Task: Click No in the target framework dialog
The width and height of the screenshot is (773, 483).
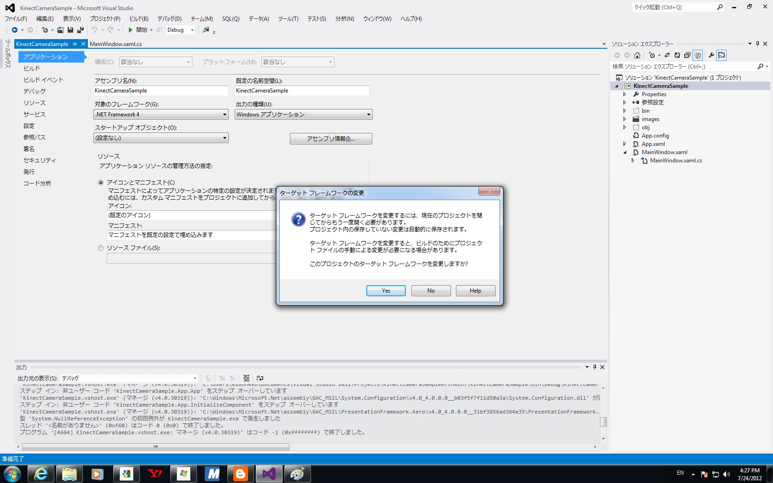Action: (431, 291)
